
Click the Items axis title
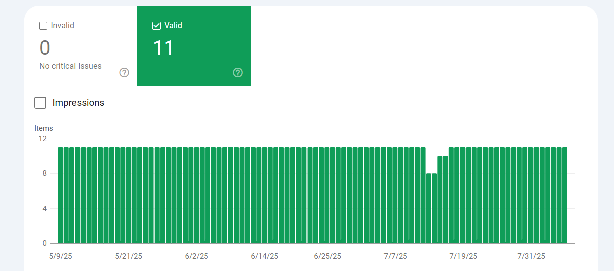[44, 128]
